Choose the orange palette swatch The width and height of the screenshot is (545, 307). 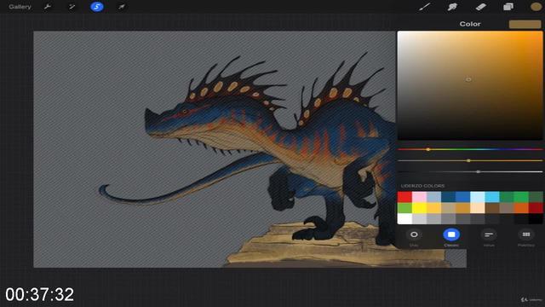tap(521, 208)
